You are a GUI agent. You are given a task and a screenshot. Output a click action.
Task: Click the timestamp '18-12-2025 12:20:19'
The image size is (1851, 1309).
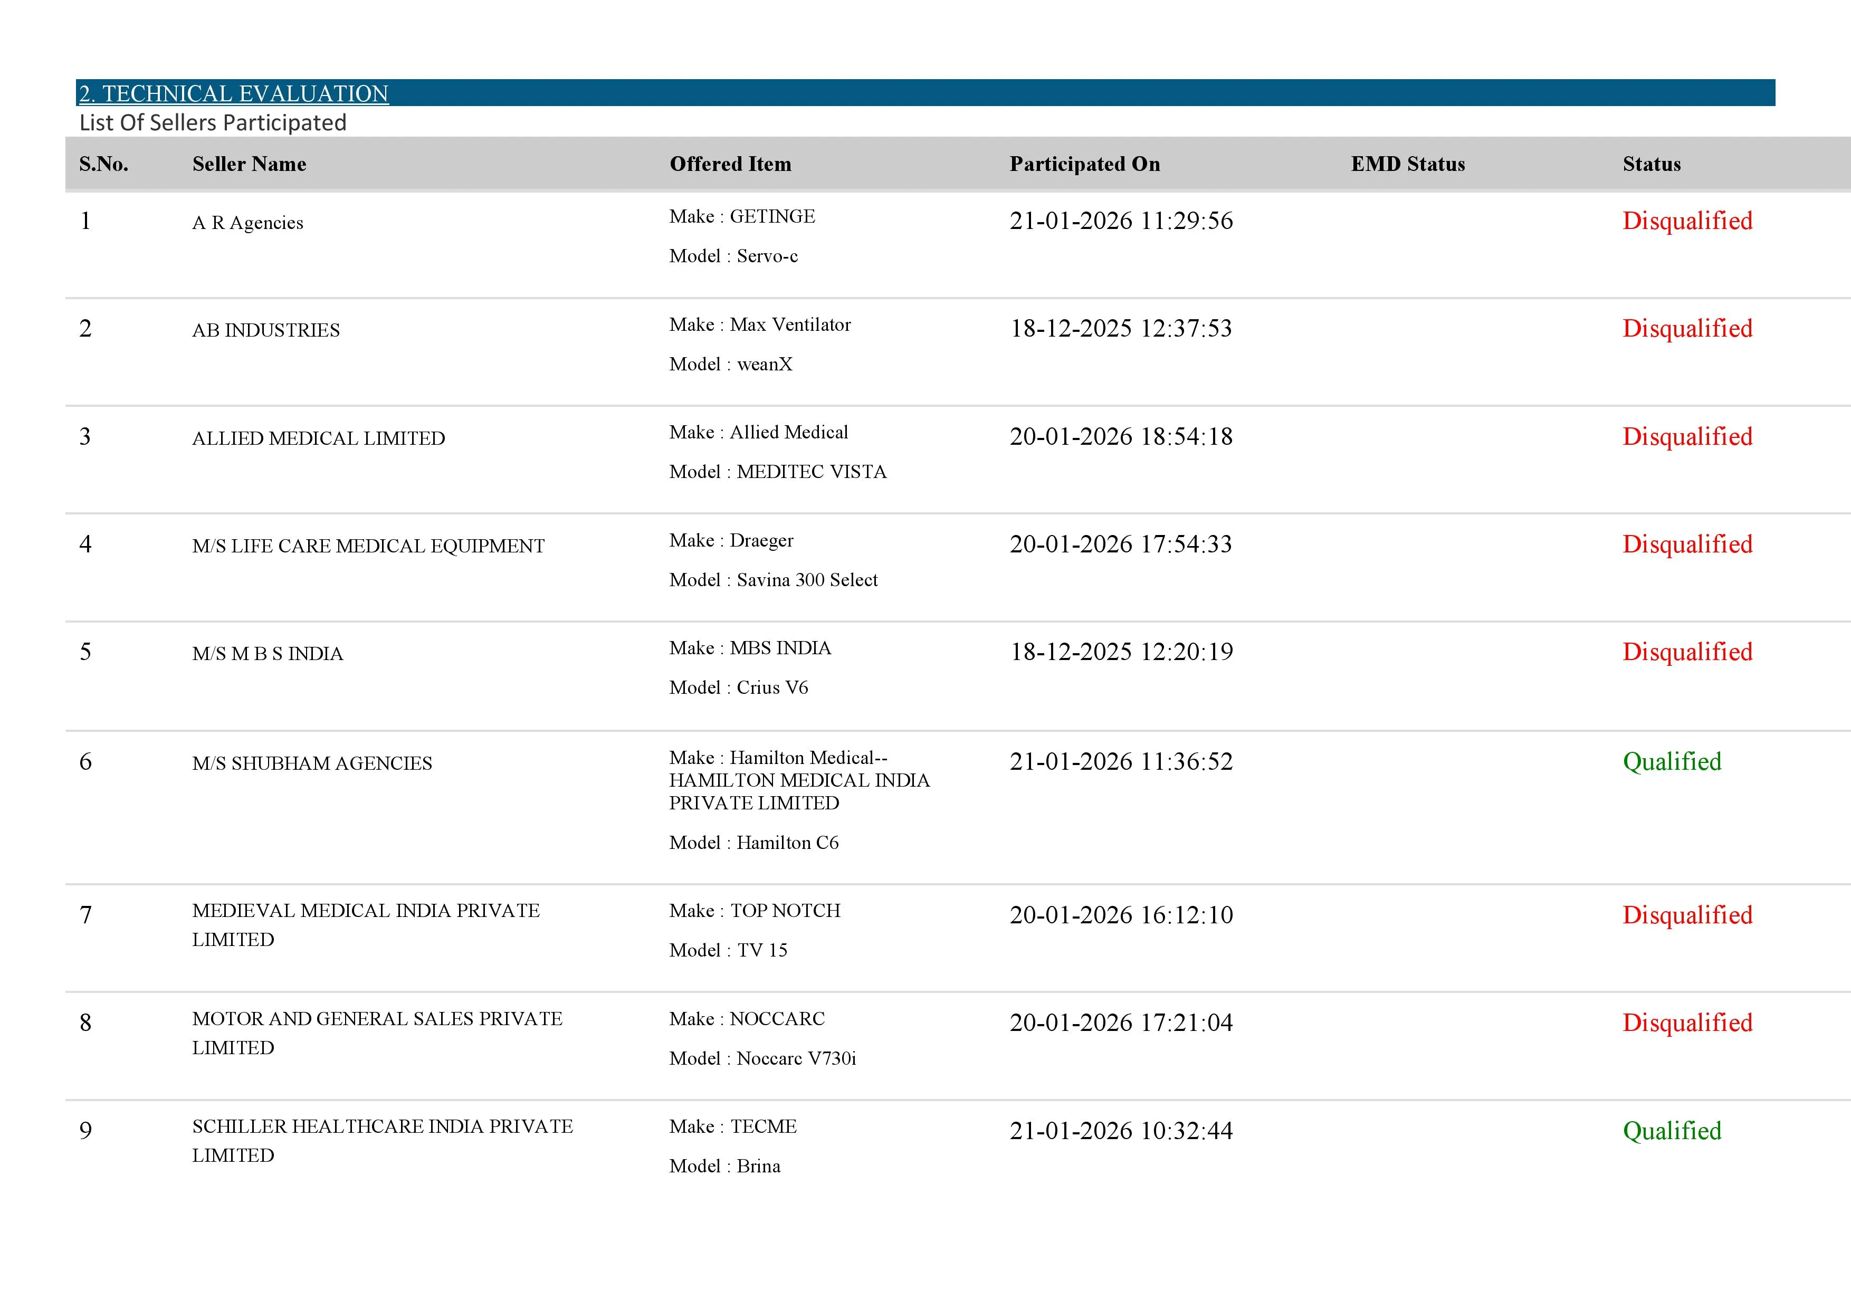pyautogui.click(x=1121, y=652)
